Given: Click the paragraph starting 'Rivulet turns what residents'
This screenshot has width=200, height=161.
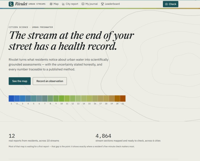Looking at the screenshot, I should tap(59, 65).
